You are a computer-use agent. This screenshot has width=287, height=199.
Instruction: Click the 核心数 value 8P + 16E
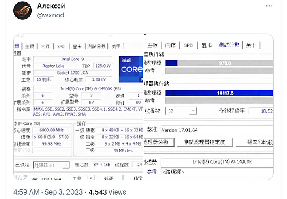102,165
